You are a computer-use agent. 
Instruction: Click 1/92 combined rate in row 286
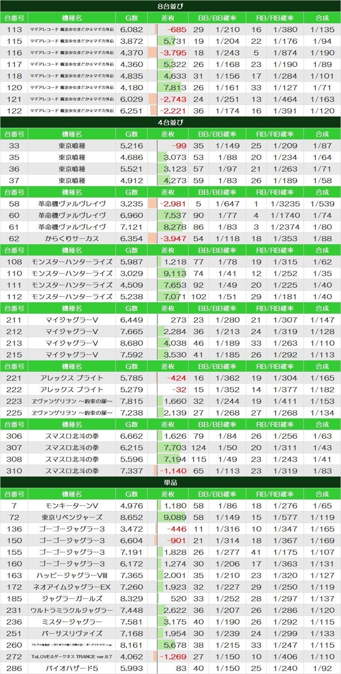322,668
